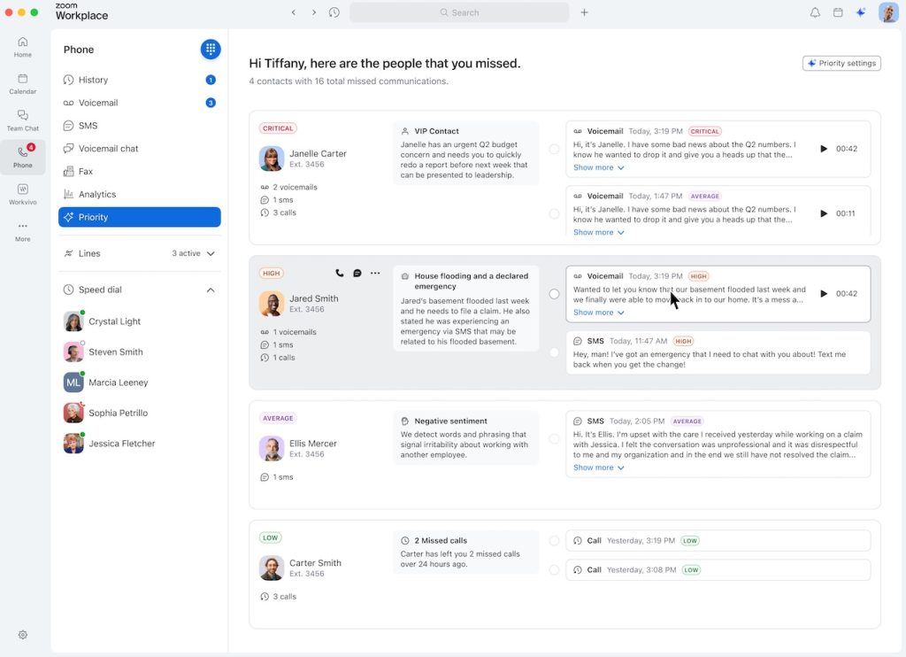The height and width of the screenshot is (657, 906).
Task: Select Analytics in the Phone panel
Action: (x=96, y=195)
